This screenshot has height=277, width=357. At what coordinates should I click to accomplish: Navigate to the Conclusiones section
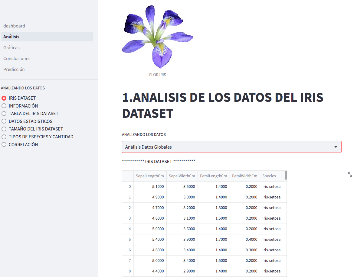coord(17,58)
